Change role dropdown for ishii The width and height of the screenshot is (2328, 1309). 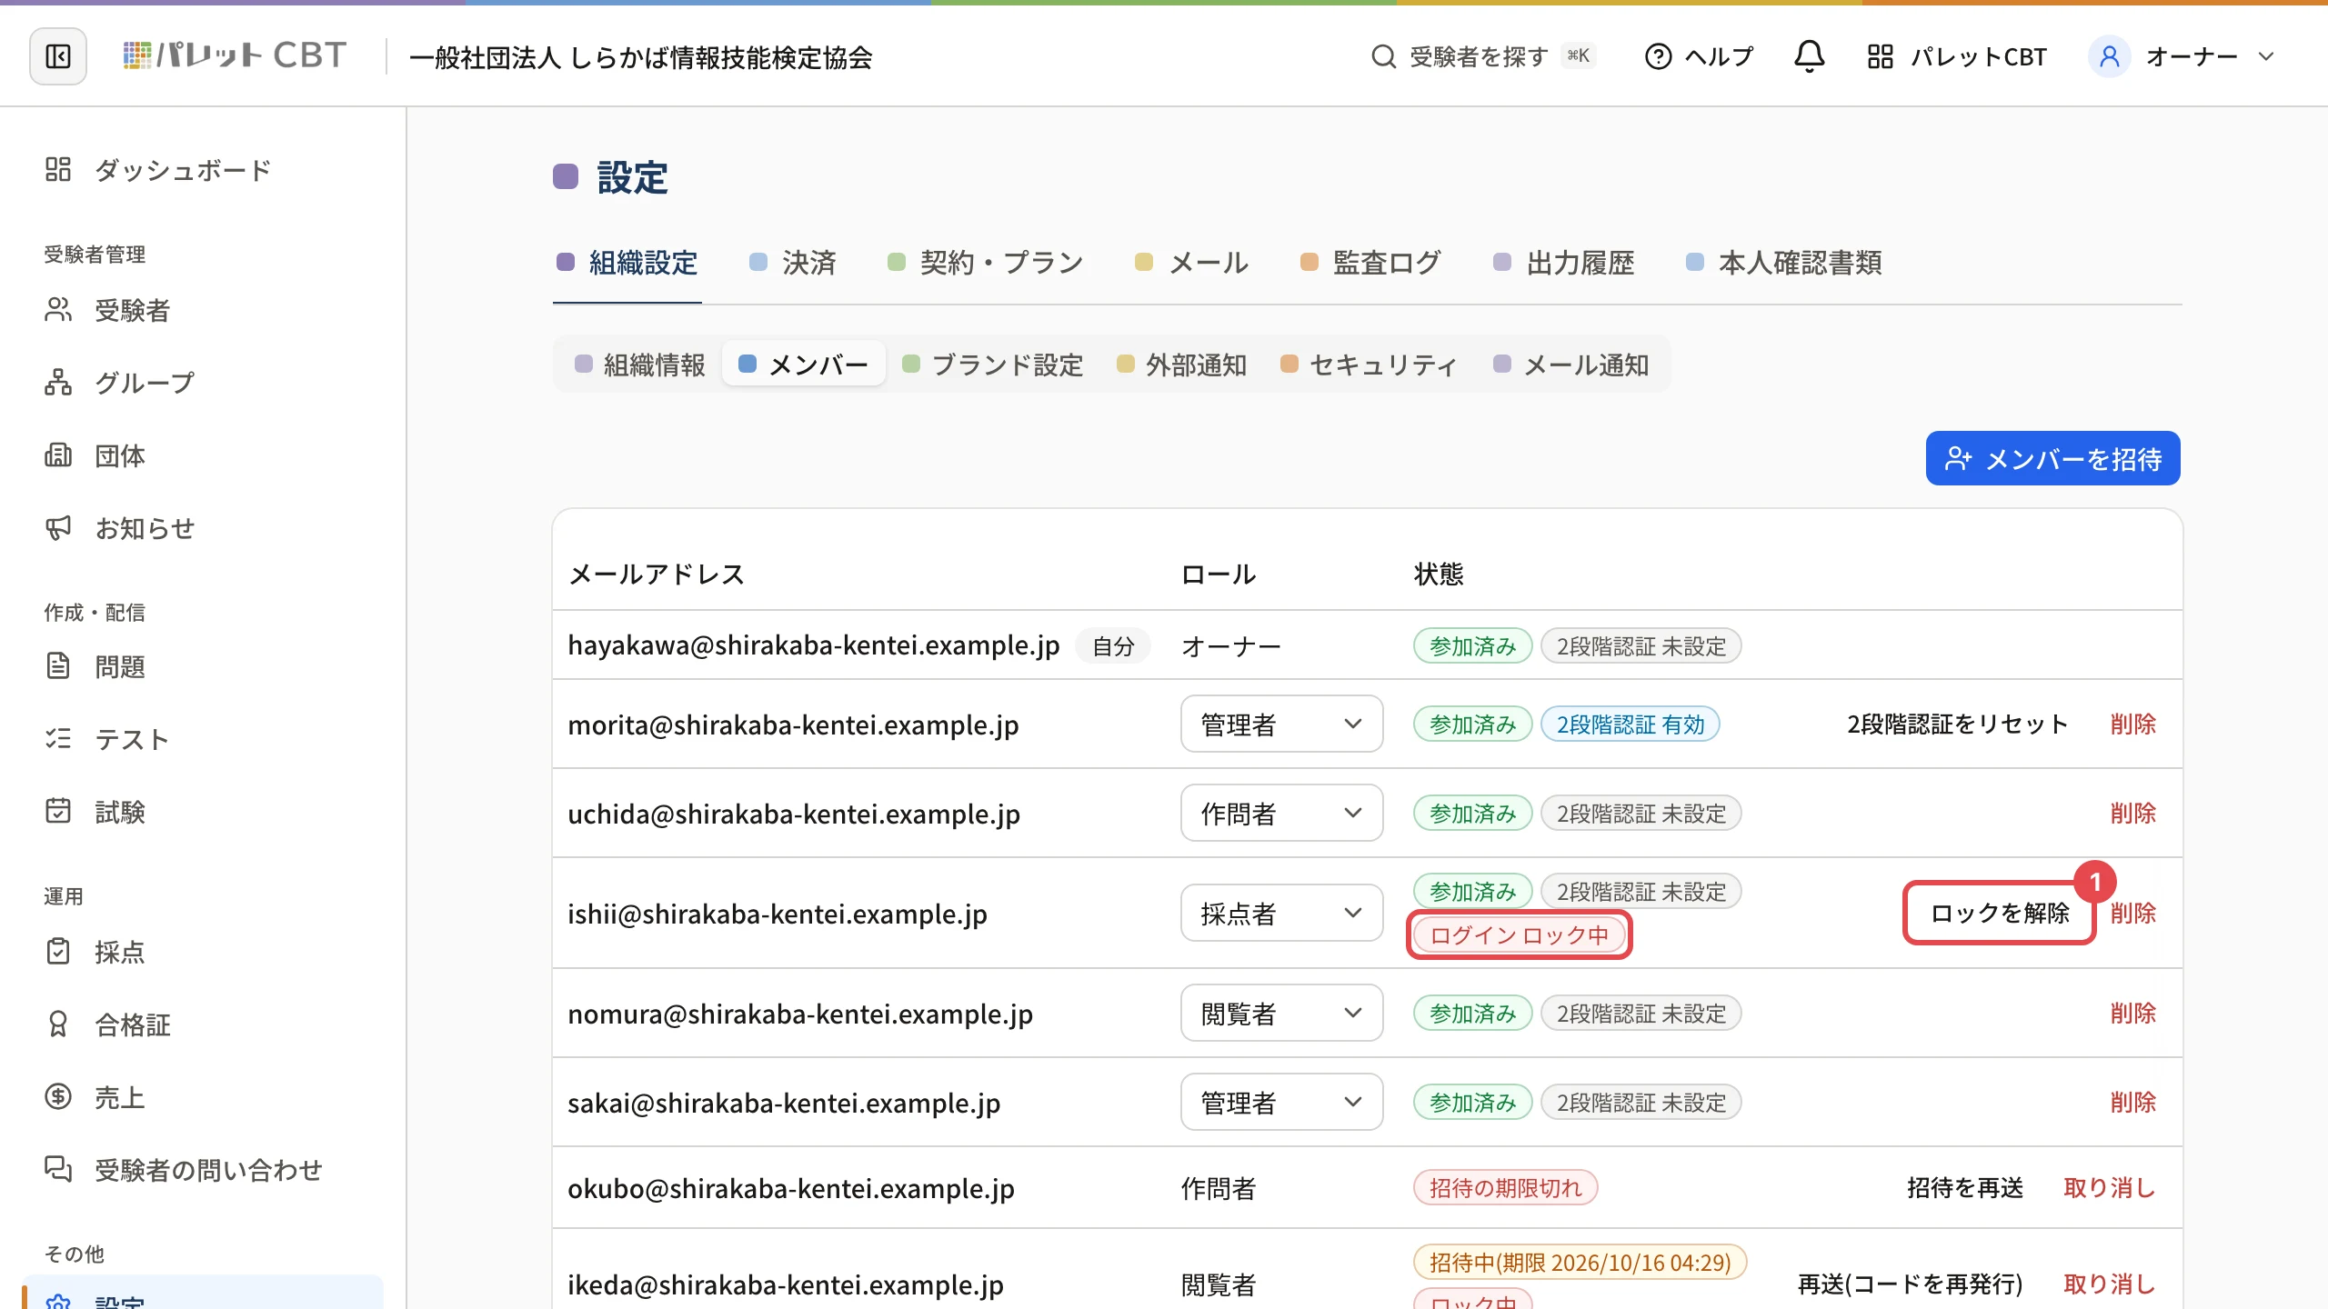click(x=1281, y=914)
